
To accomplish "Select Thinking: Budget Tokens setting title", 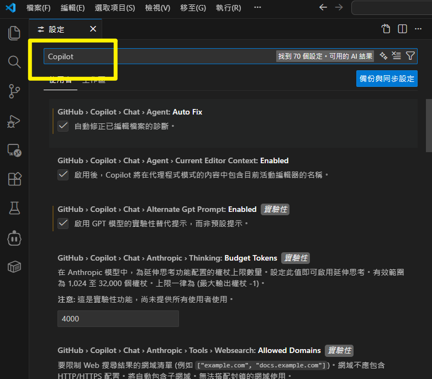I will (167, 258).
